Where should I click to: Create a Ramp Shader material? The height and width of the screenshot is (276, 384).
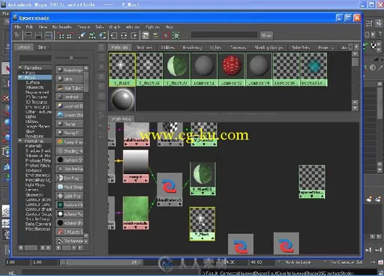tap(69, 142)
